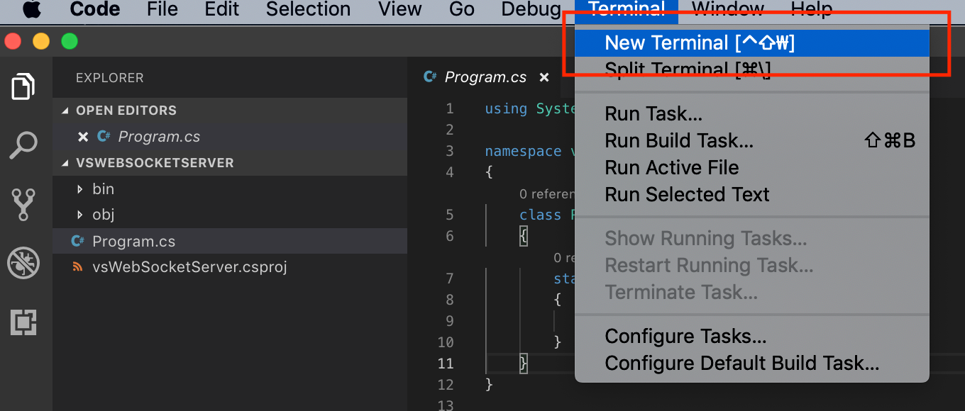Click line number 11 in gutter
Image resolution: width=965 pixels, height=411 pixels.
click(x=446, y=364)
